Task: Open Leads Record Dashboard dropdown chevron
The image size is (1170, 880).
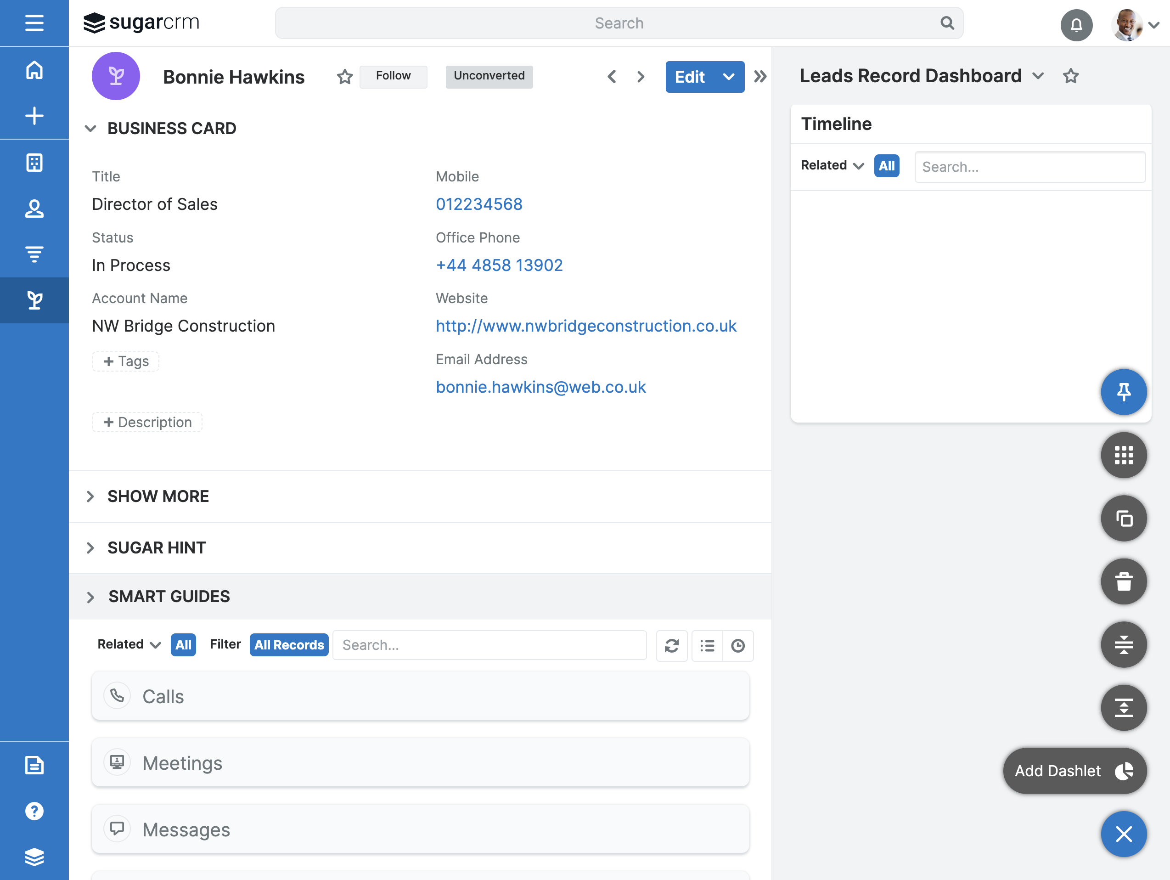Action: click(x=1038, y=76)
